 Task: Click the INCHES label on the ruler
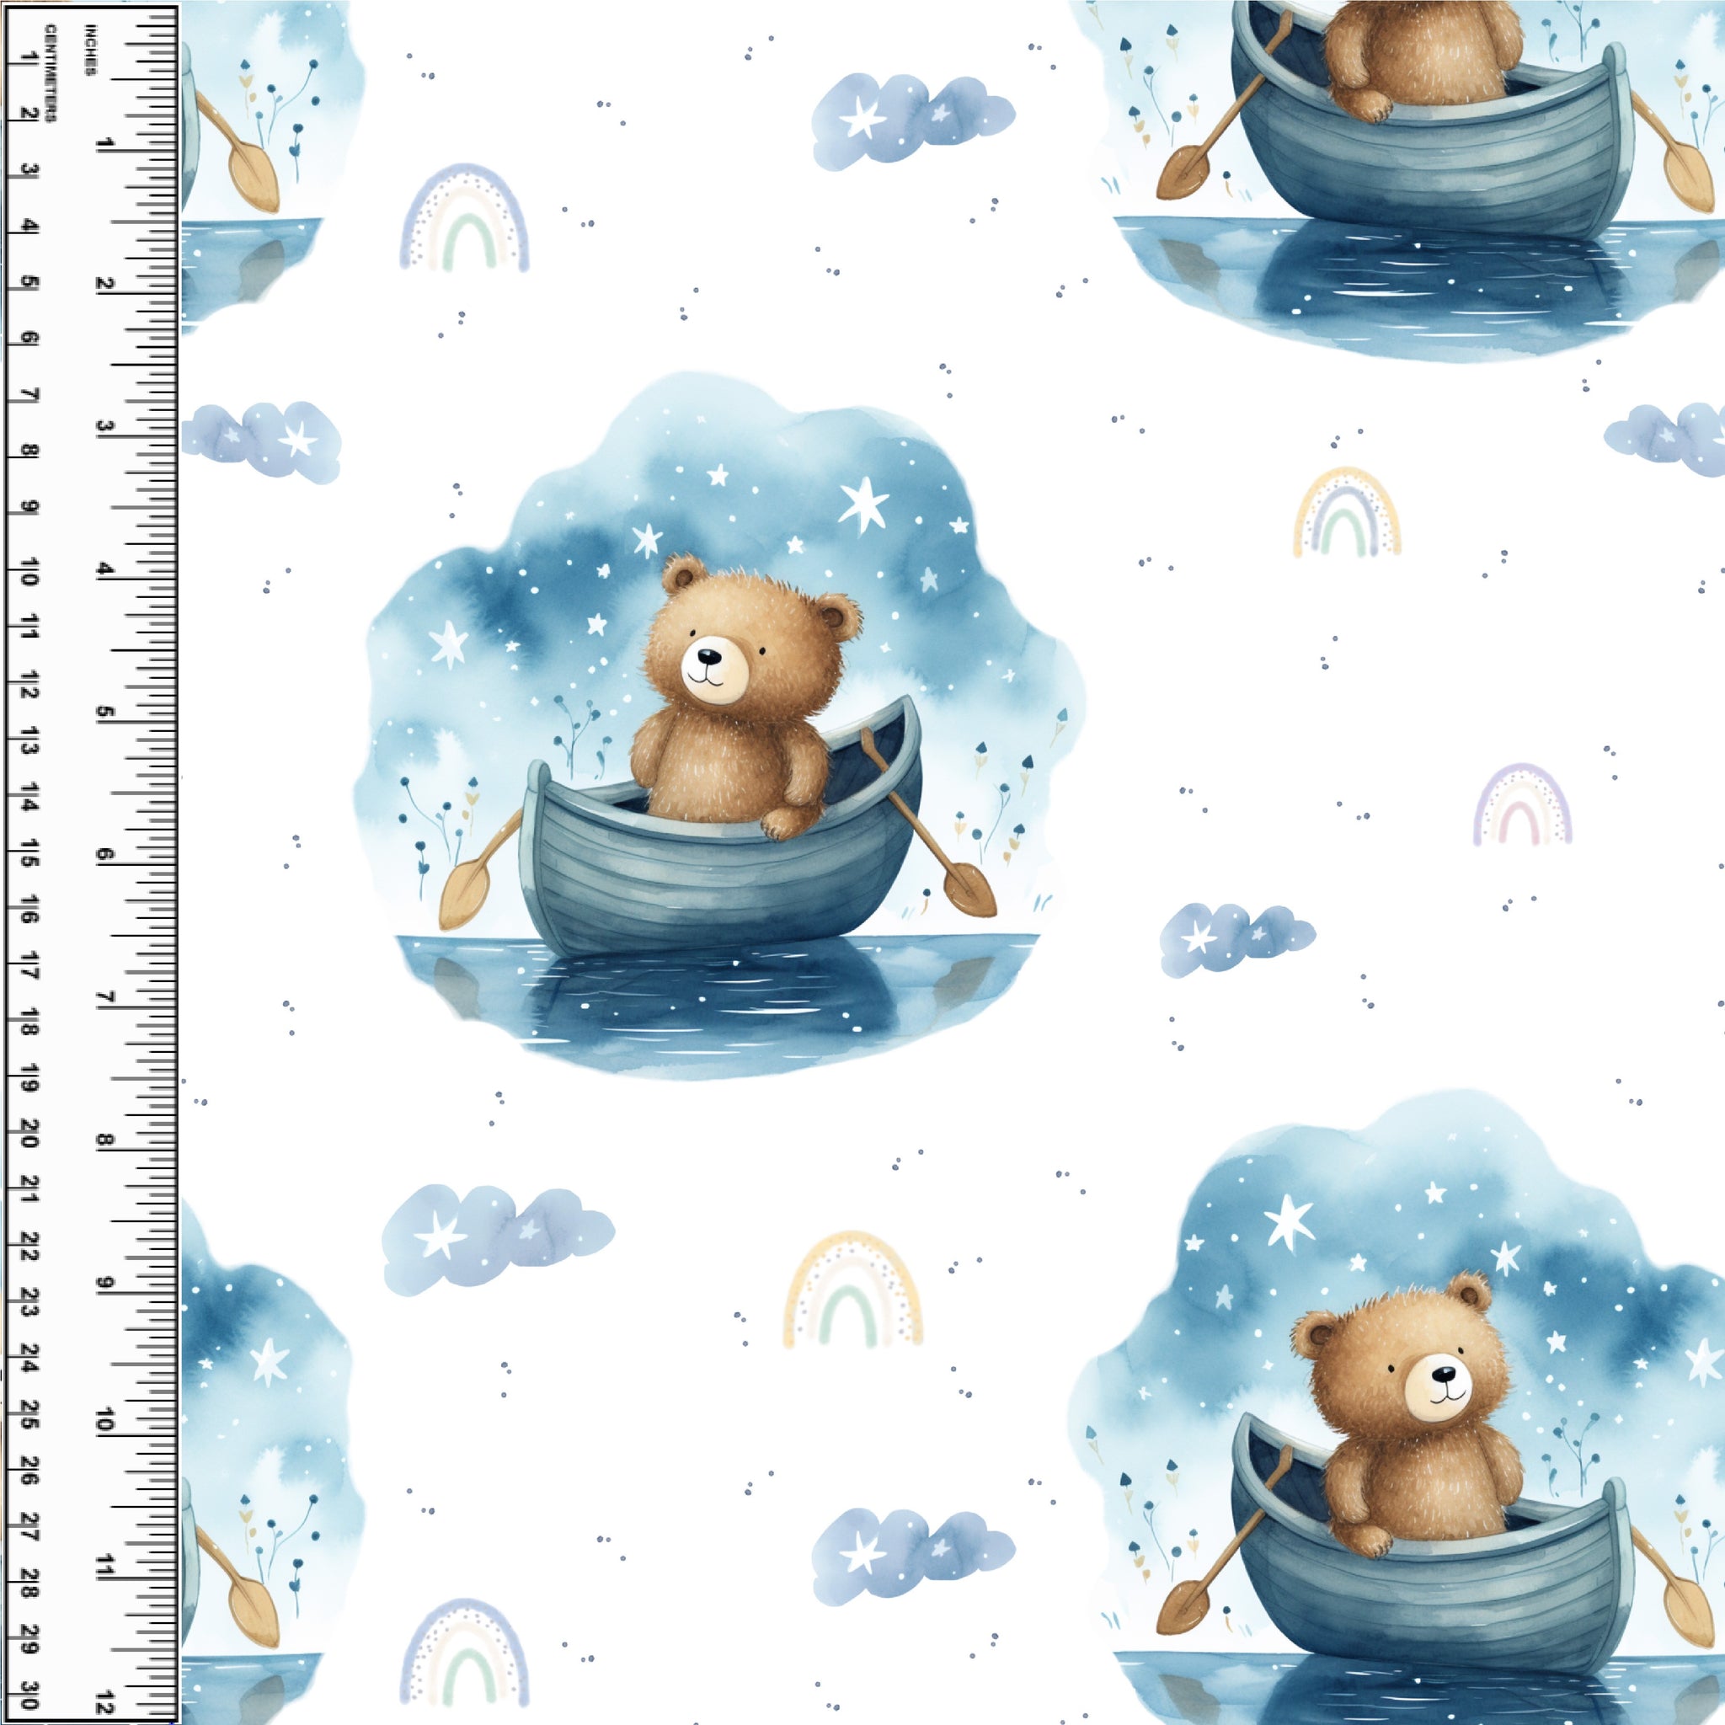[x=90, y=51]
